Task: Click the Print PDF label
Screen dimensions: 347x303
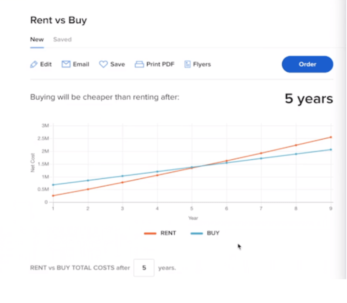Action: click(x=160, y=64)
